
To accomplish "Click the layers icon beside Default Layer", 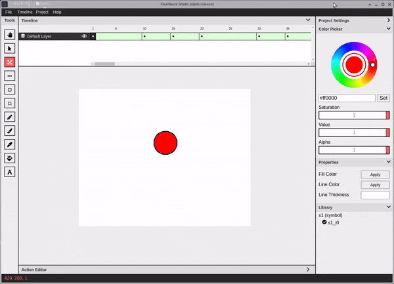I will (23, 36).
